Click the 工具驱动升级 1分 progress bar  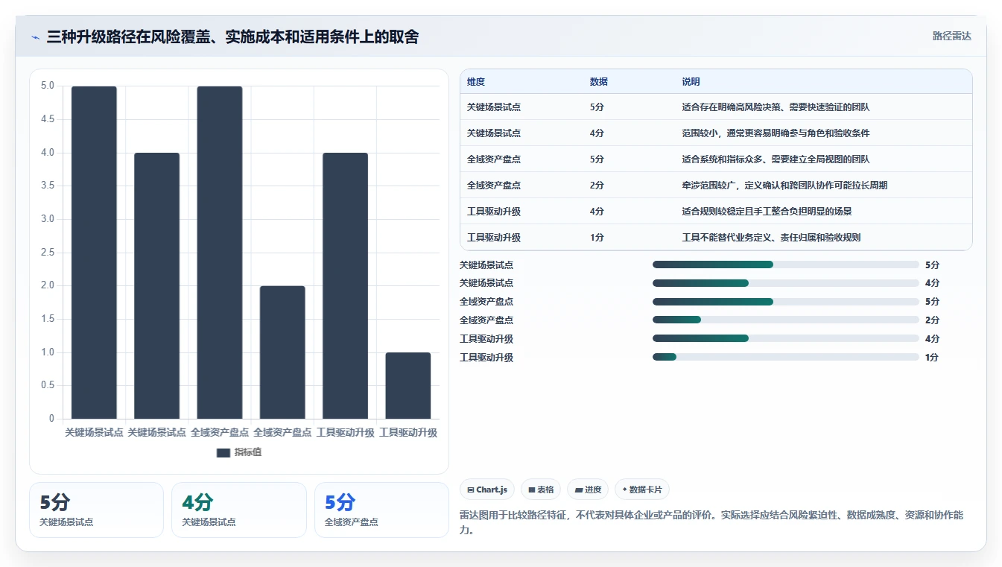coord(786,358)
